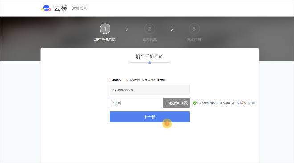Click the 云桥 logo icon
Image resolution: width=294 pixels, height=163 pixels.
pos(46,8)
